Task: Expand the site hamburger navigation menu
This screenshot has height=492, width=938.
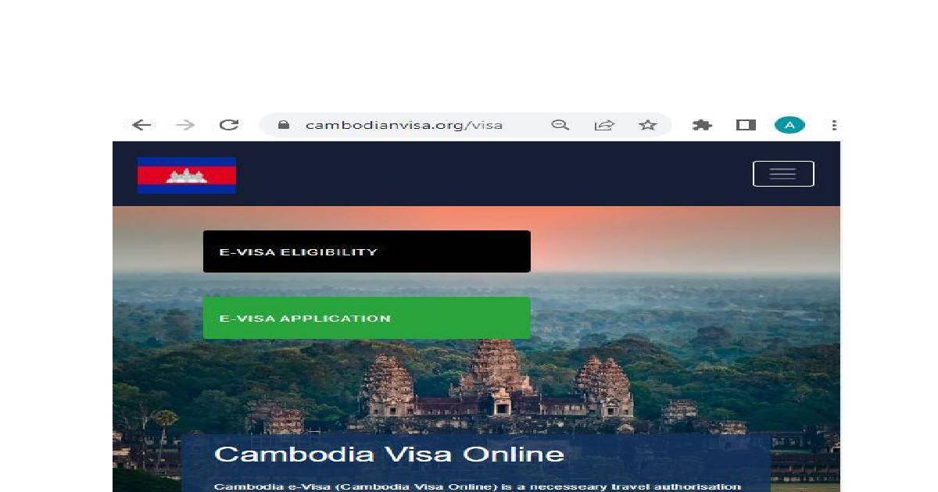Action: [783, 173]
